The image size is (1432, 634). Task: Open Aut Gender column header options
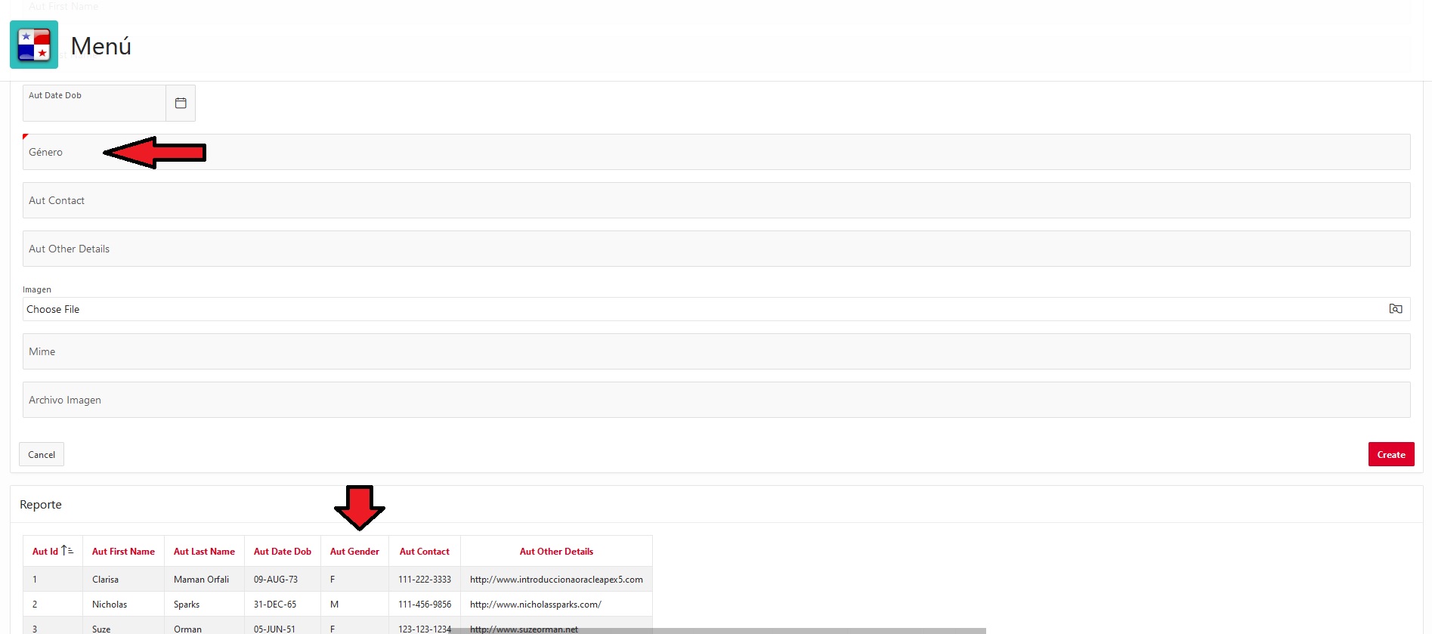[x=354, y=552]
